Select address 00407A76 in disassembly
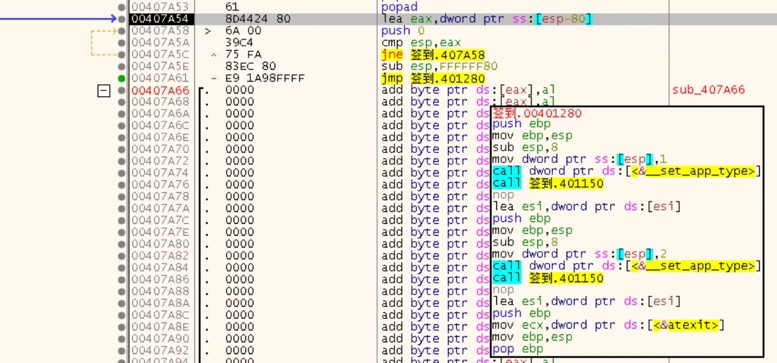The width and height of the screenshot is (777, 363). click(159, 184)
